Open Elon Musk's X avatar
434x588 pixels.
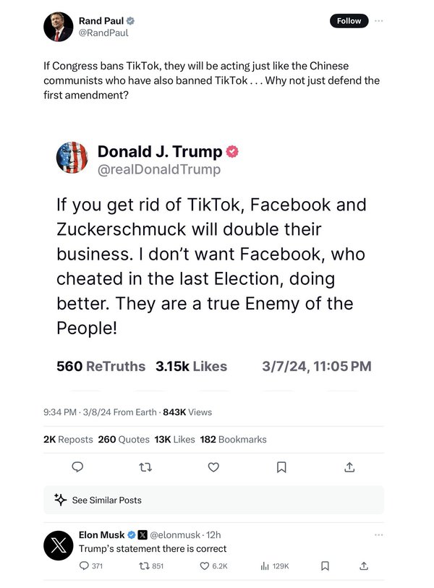[x=58, y=545]
